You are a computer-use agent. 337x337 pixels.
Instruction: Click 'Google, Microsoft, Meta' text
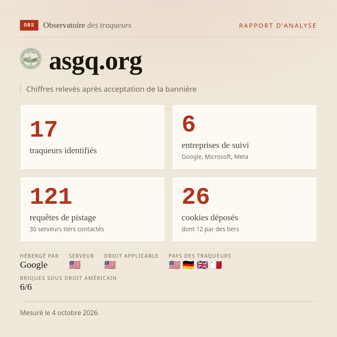[215, 157]
